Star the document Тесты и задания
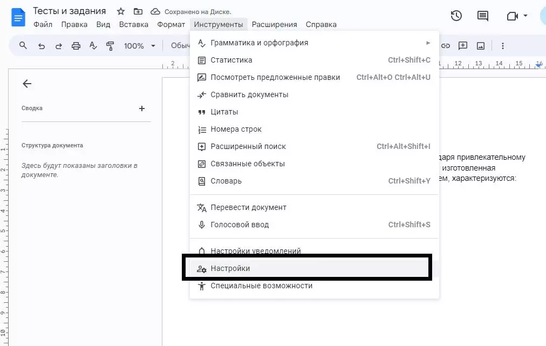Viewport: 546px width, 346px height. pos(120,11)
